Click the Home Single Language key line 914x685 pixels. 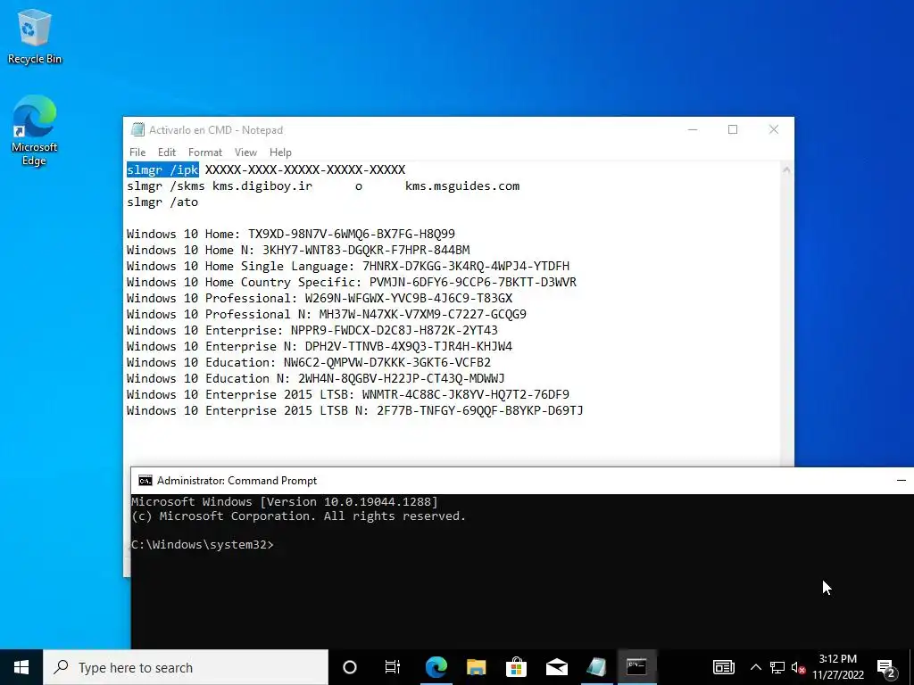click(348, 266)
